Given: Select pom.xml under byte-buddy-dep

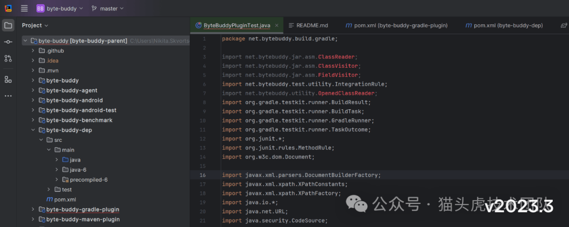Looking at the screenshot, I should pos(65,200).
